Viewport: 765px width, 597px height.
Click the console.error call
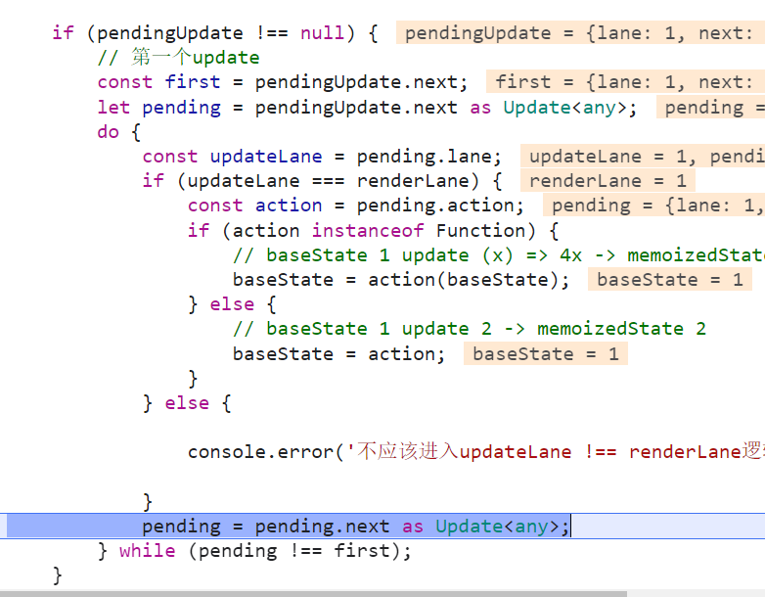[x=257, y=452]
